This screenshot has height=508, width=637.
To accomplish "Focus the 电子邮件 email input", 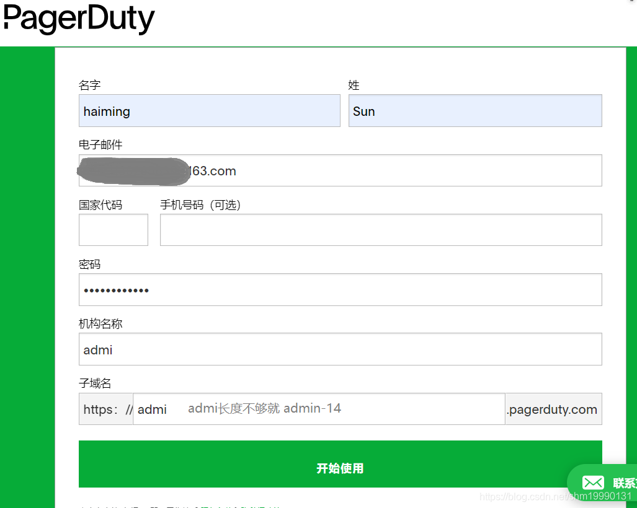I will [x=341, y=170].
